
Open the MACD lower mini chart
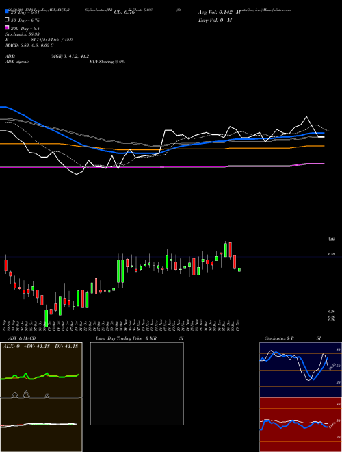[41, 425]
